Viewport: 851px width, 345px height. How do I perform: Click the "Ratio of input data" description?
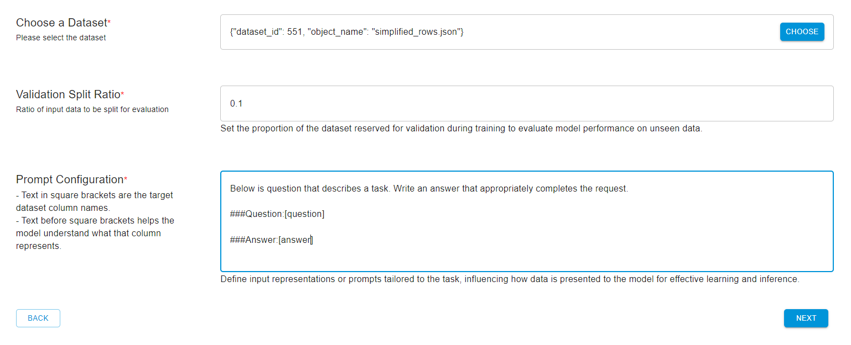click(92, 109)
